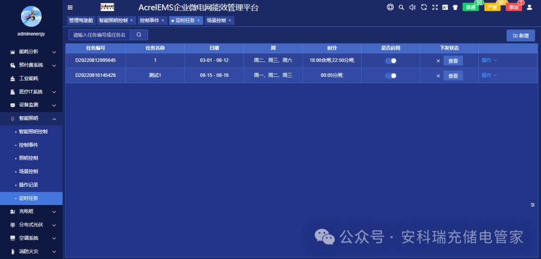The image size is (541, 259).
Task: Click the 充电桩 sidebar icon
Action: click(13, 212)
